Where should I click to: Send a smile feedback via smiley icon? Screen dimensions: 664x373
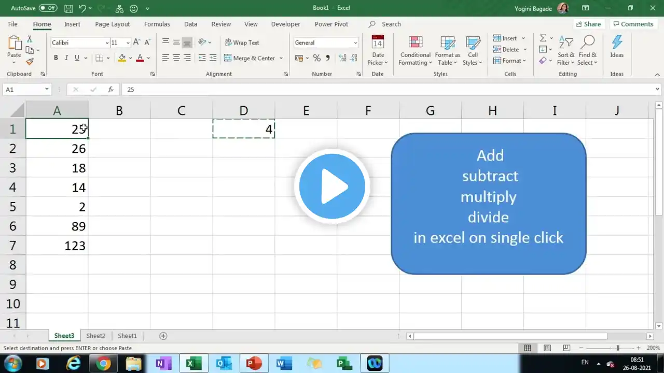click(x=134, y=8)
